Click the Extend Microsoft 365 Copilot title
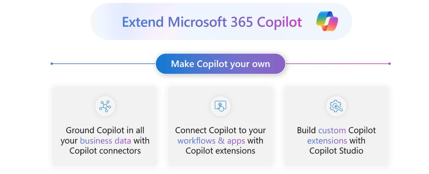 pos(212,22)
